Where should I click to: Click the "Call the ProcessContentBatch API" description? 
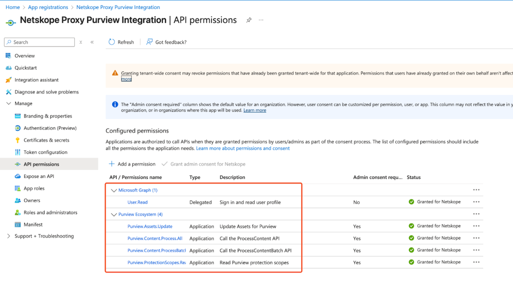click(255, 250)
